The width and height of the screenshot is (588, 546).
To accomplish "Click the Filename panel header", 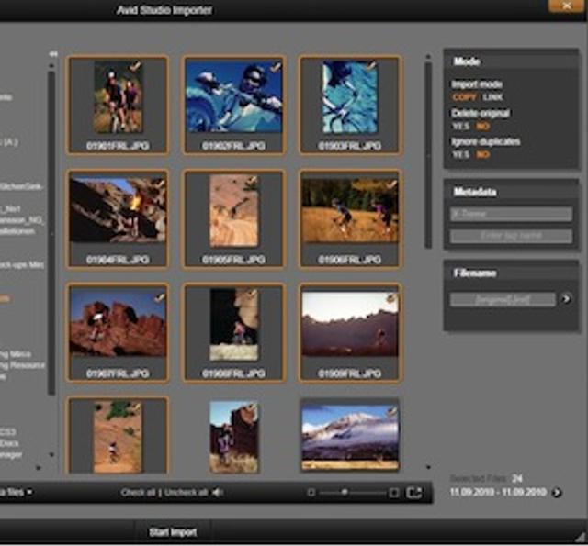I will [511, 273].
